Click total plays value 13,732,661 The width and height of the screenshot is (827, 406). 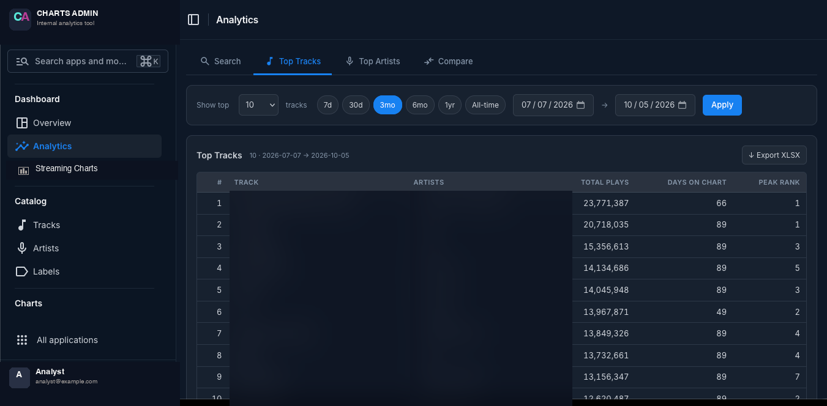pos(606,355)
